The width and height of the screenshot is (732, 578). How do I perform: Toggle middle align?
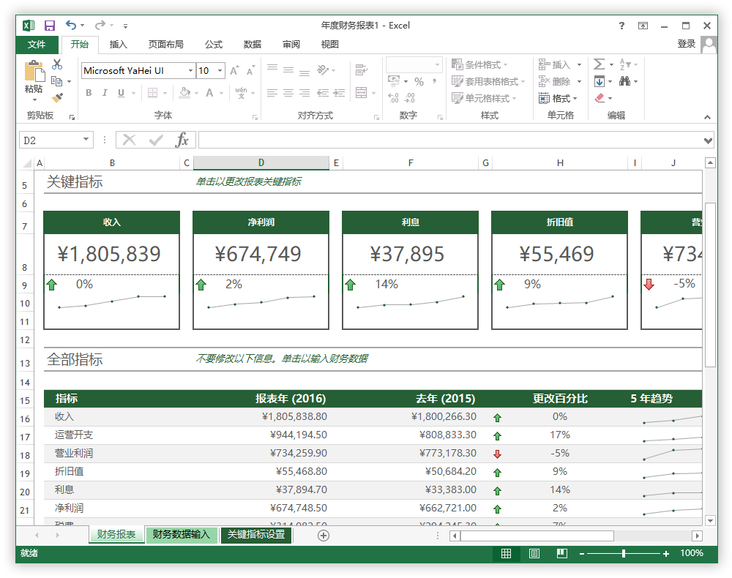tap(288, 70)
